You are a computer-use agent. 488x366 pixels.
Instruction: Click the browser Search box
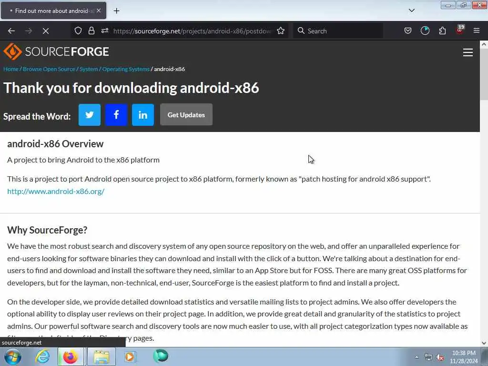click(338, 31)
